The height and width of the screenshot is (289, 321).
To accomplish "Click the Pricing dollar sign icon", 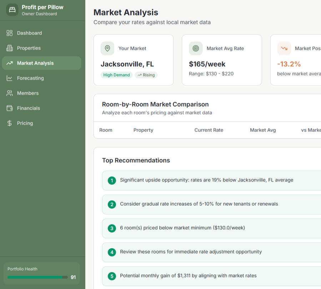I will tap(10, 123).
